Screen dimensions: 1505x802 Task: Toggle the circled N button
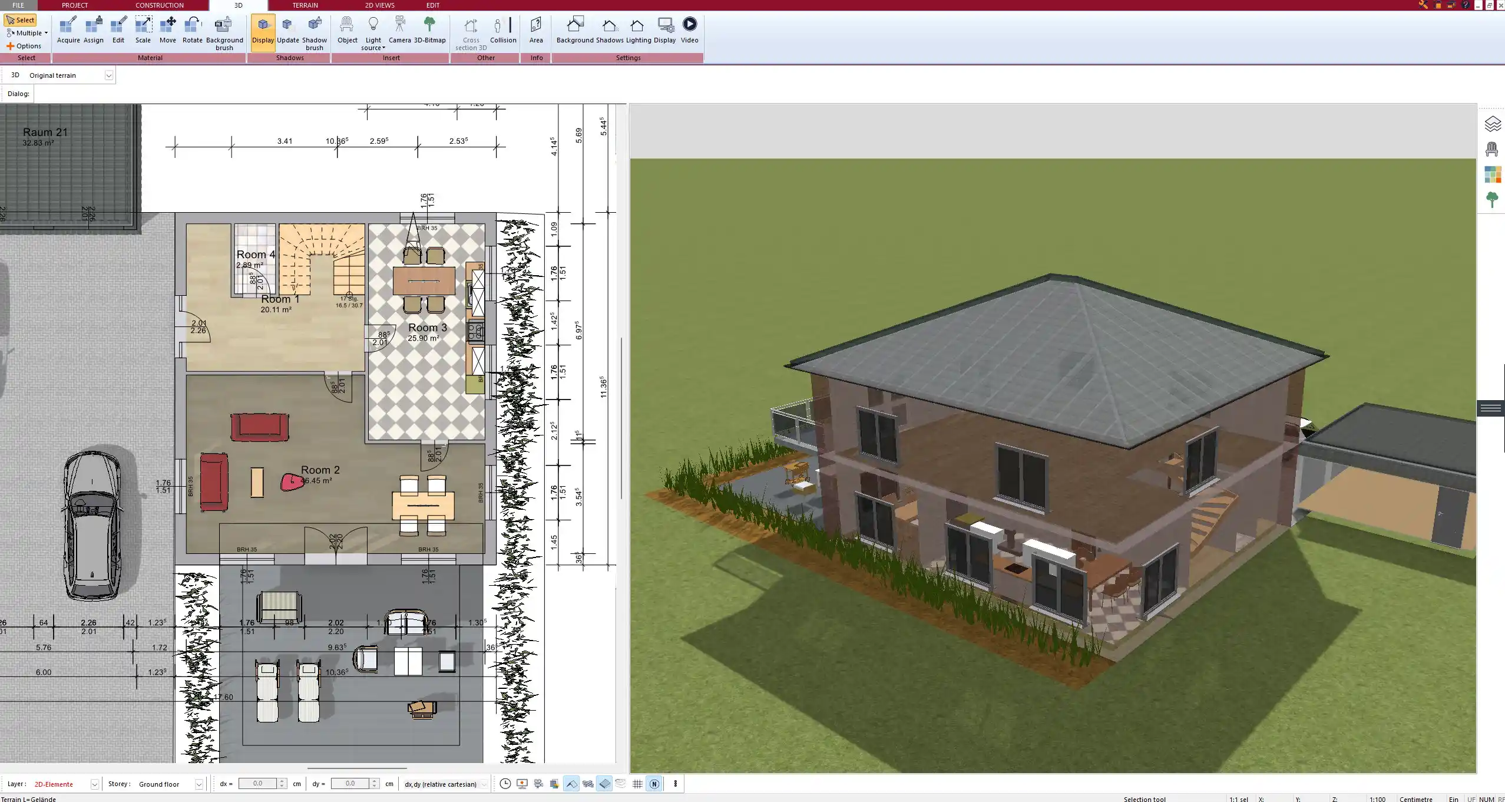[654, 784]
